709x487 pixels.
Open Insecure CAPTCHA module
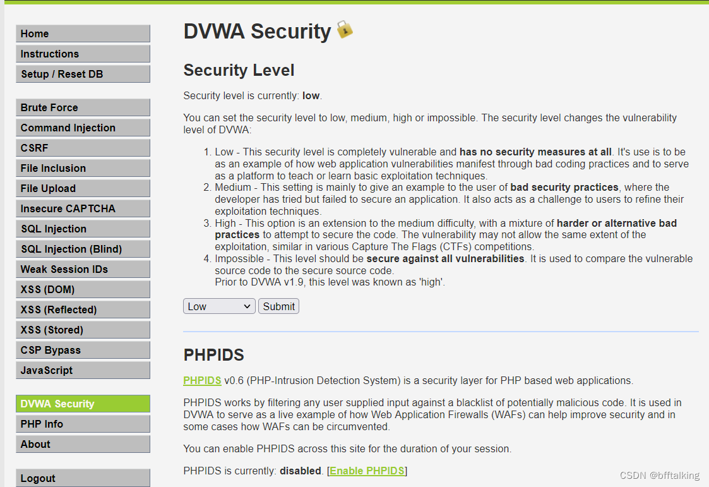[83, 208]
